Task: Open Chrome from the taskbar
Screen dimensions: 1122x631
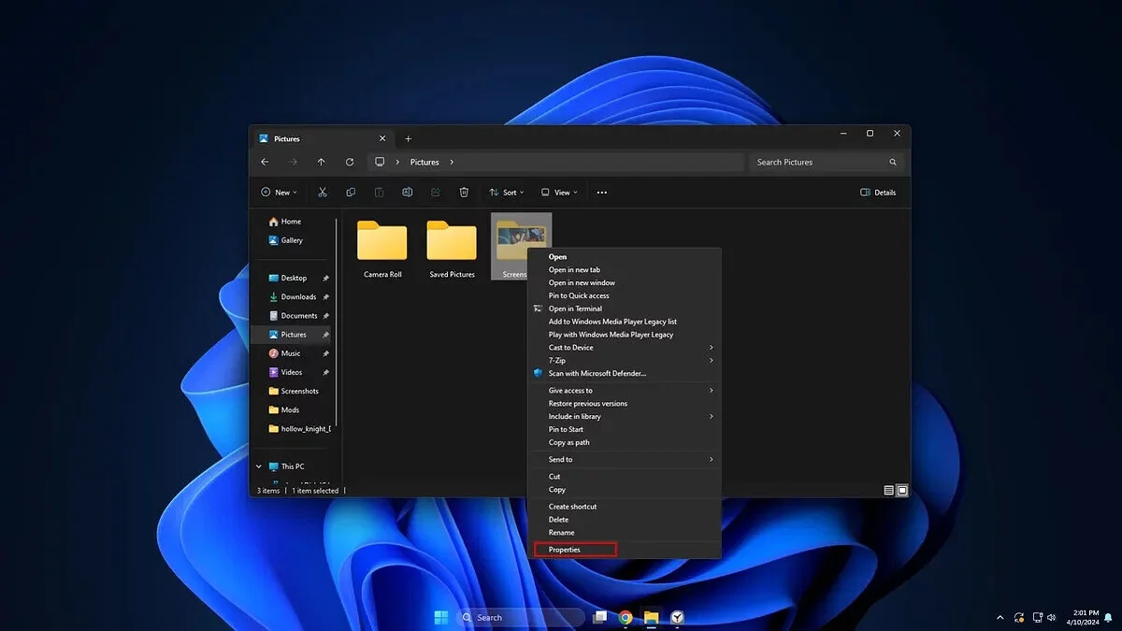Action: coord(626,617)
